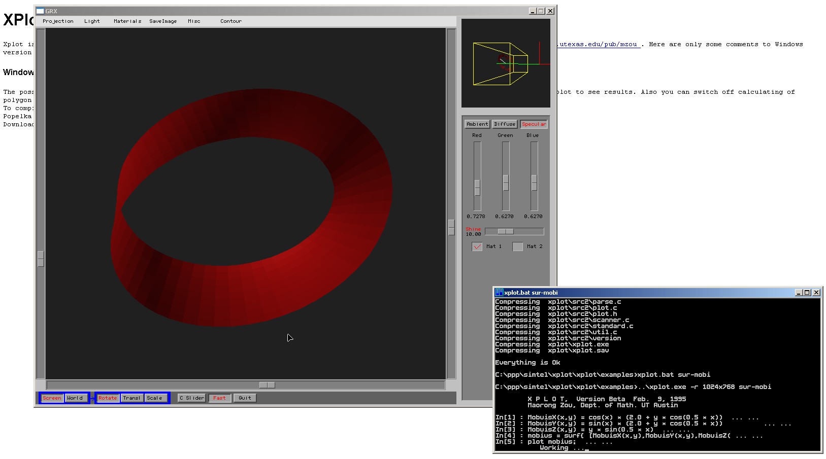Screen dimensions: 826x459
Task: Switch to World coordinate mode
Action: pos(75,398)
